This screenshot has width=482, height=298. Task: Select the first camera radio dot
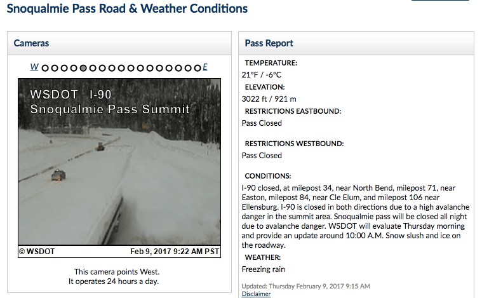pyautogui.click(x=45, y=68)
